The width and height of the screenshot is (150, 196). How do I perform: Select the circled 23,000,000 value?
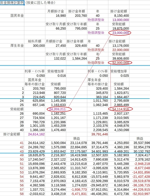121,33
